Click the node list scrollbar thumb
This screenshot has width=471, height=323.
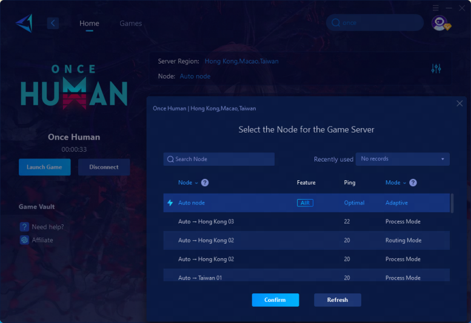452,203
